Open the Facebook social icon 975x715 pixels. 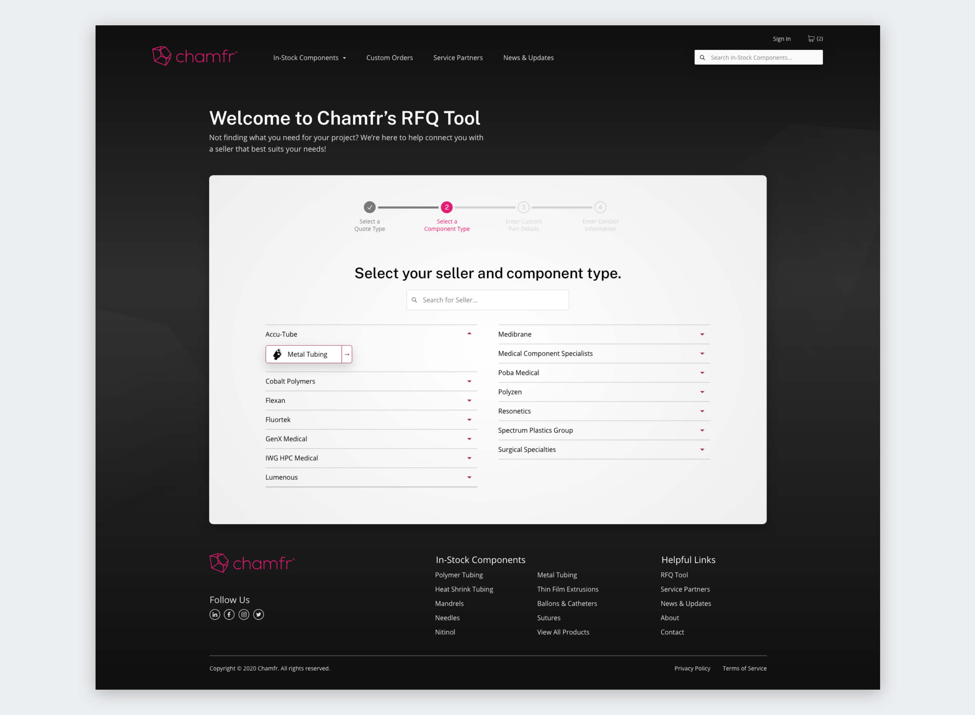(x=229, y=615)
